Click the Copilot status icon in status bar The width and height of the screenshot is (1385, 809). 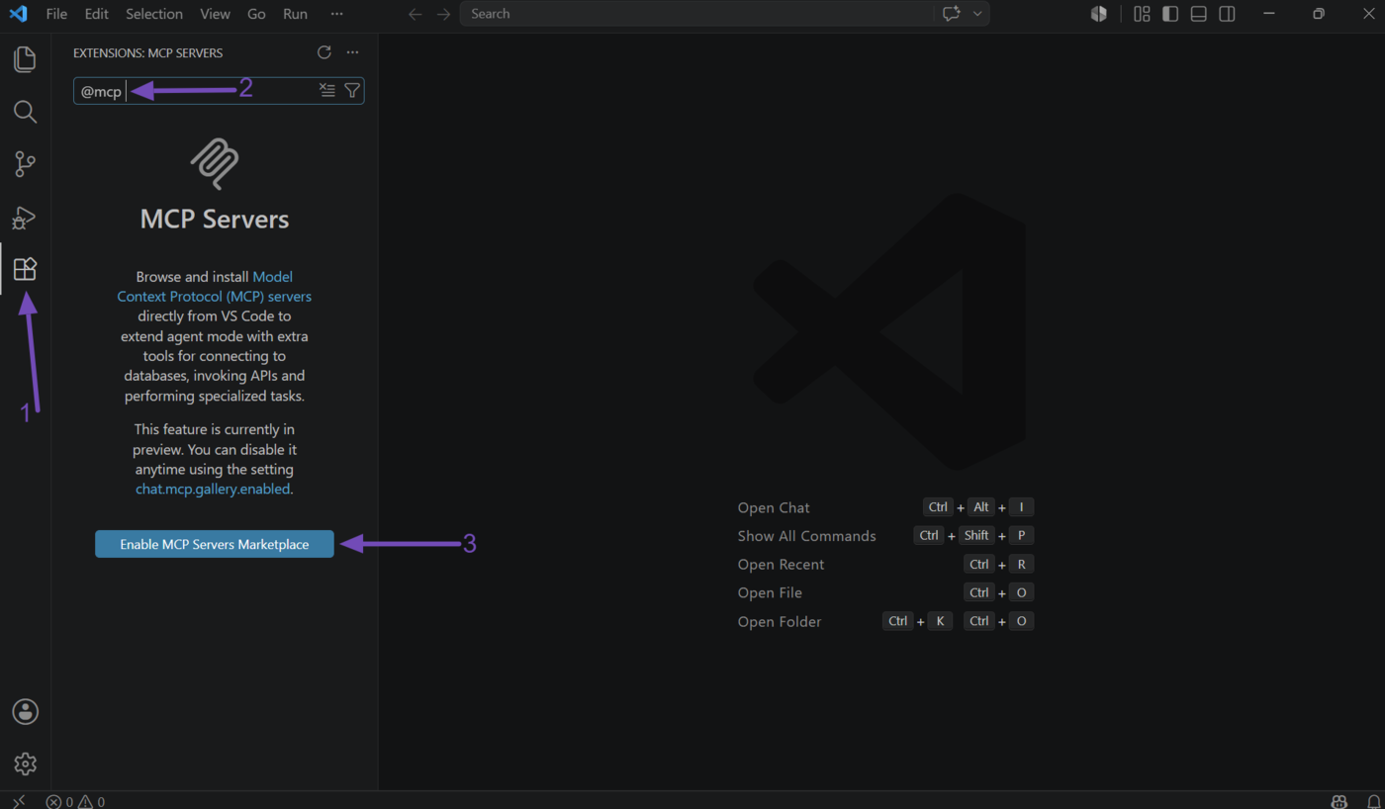pos(1339,801)
